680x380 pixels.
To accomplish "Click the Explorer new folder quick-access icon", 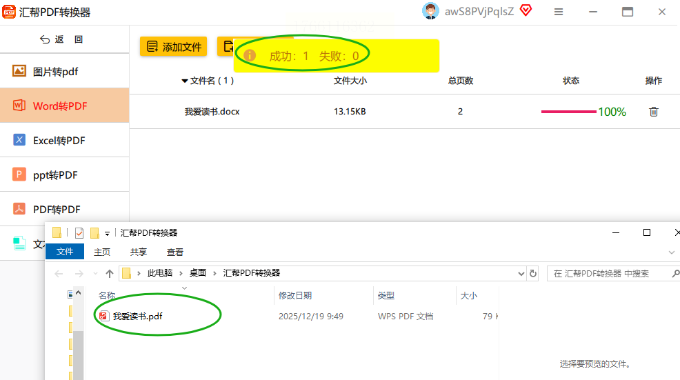I will point(94,233).
